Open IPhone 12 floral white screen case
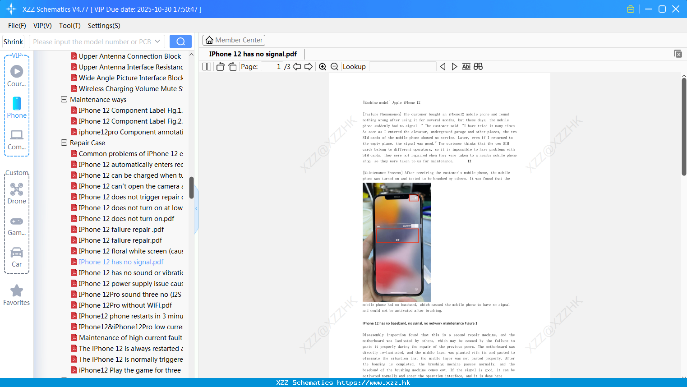Image resolution: width=687 pixels, height=387 pixels. point(127,251)
